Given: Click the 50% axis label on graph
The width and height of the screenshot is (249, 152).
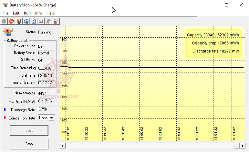Looking at the screenshot, I should pyautogui.click(x=65, y=86).
